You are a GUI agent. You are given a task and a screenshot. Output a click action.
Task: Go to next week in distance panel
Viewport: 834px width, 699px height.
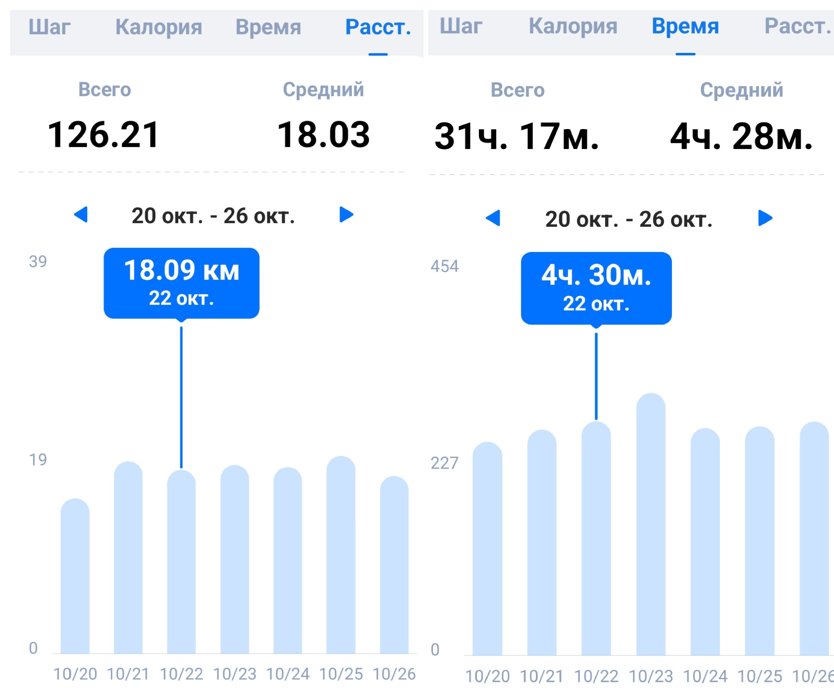coord(346,215)
